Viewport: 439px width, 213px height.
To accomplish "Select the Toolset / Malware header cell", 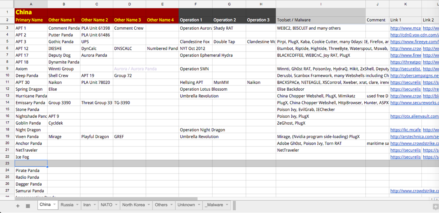I will pyautogui.click(x=321, y=20).
